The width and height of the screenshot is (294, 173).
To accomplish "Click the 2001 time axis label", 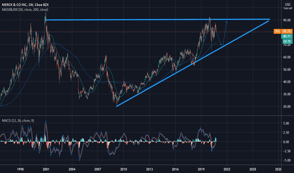I will (46, 169).
